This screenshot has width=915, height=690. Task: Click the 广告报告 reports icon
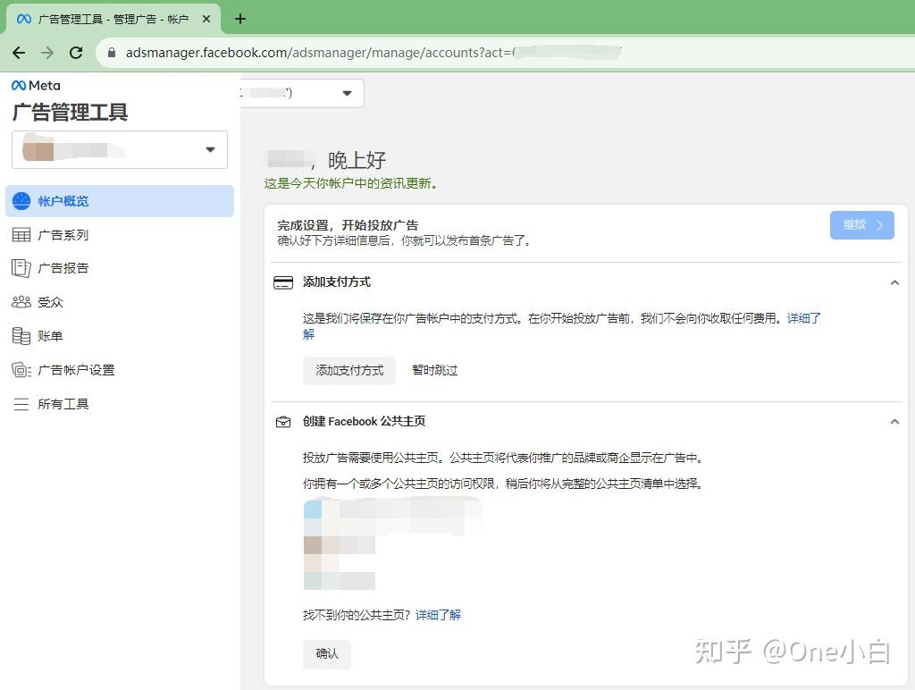(x=21, y=268)
